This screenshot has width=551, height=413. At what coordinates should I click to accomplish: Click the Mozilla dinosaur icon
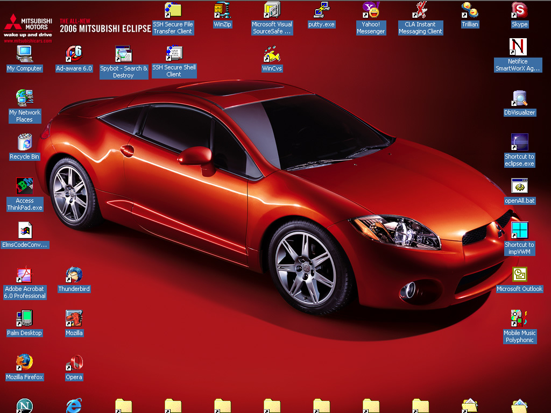pos(74,319)
